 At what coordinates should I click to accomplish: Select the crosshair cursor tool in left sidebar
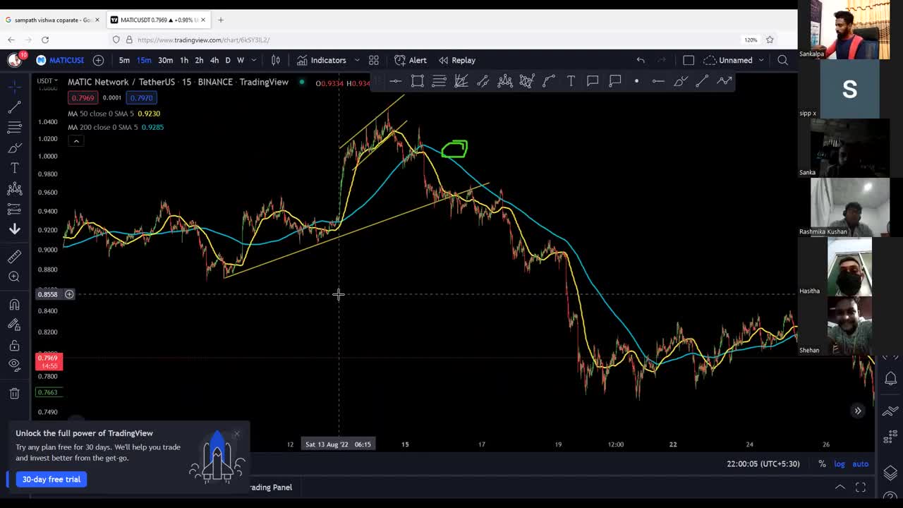point(14,86)
